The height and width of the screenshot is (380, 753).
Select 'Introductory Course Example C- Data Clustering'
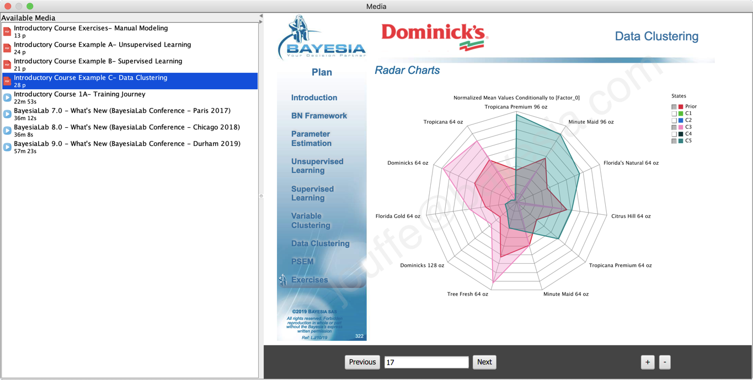tap(130, 81)
